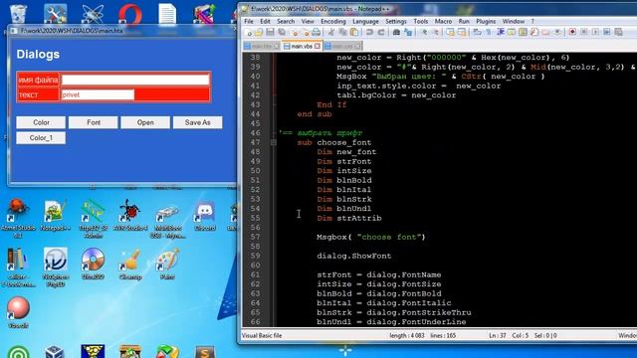Select the UltraISO disc desktop icon

(x=93, y=265)
